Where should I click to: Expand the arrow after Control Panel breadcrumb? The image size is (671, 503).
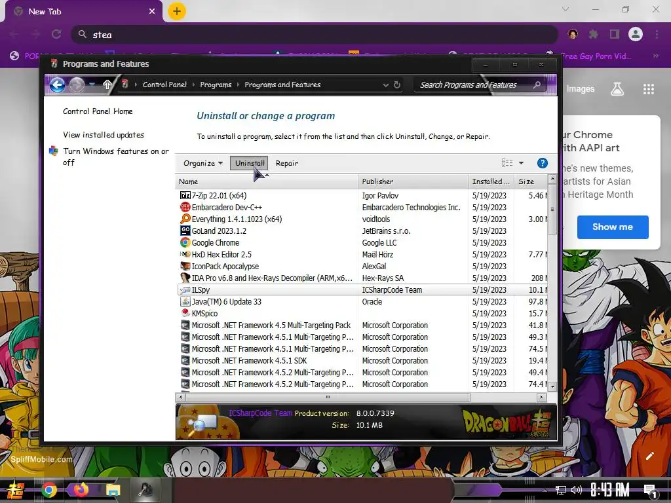click(x=193, y=84)
